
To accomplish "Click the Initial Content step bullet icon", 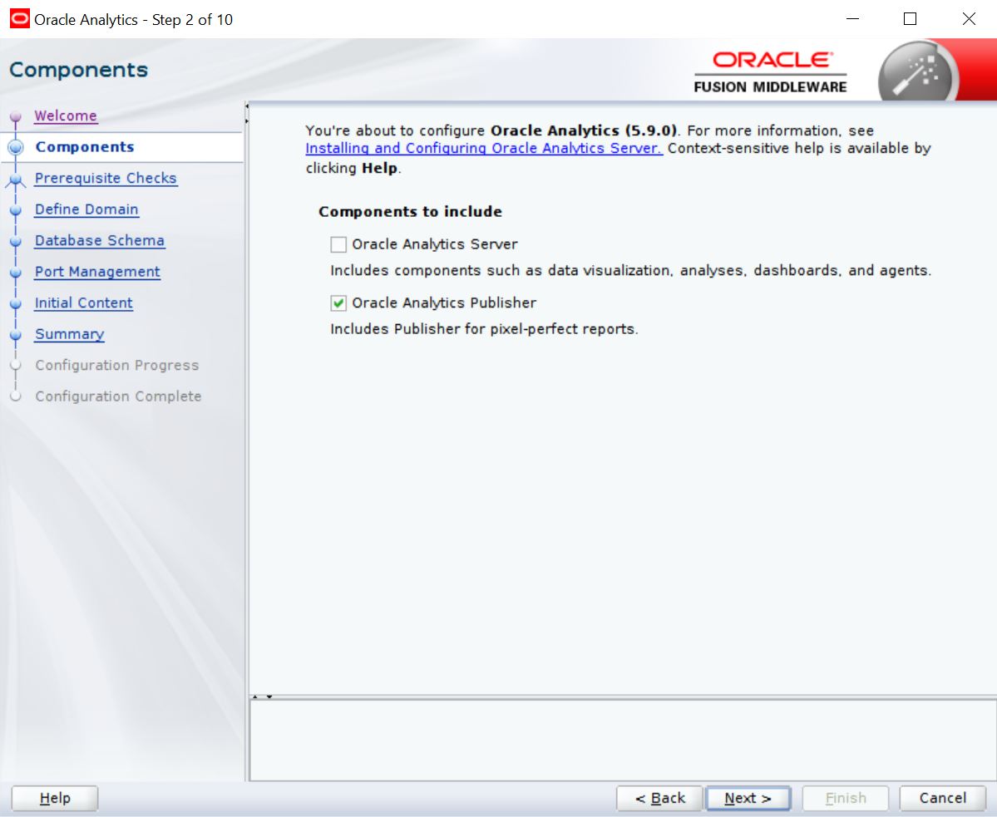I will pos(16,303).
